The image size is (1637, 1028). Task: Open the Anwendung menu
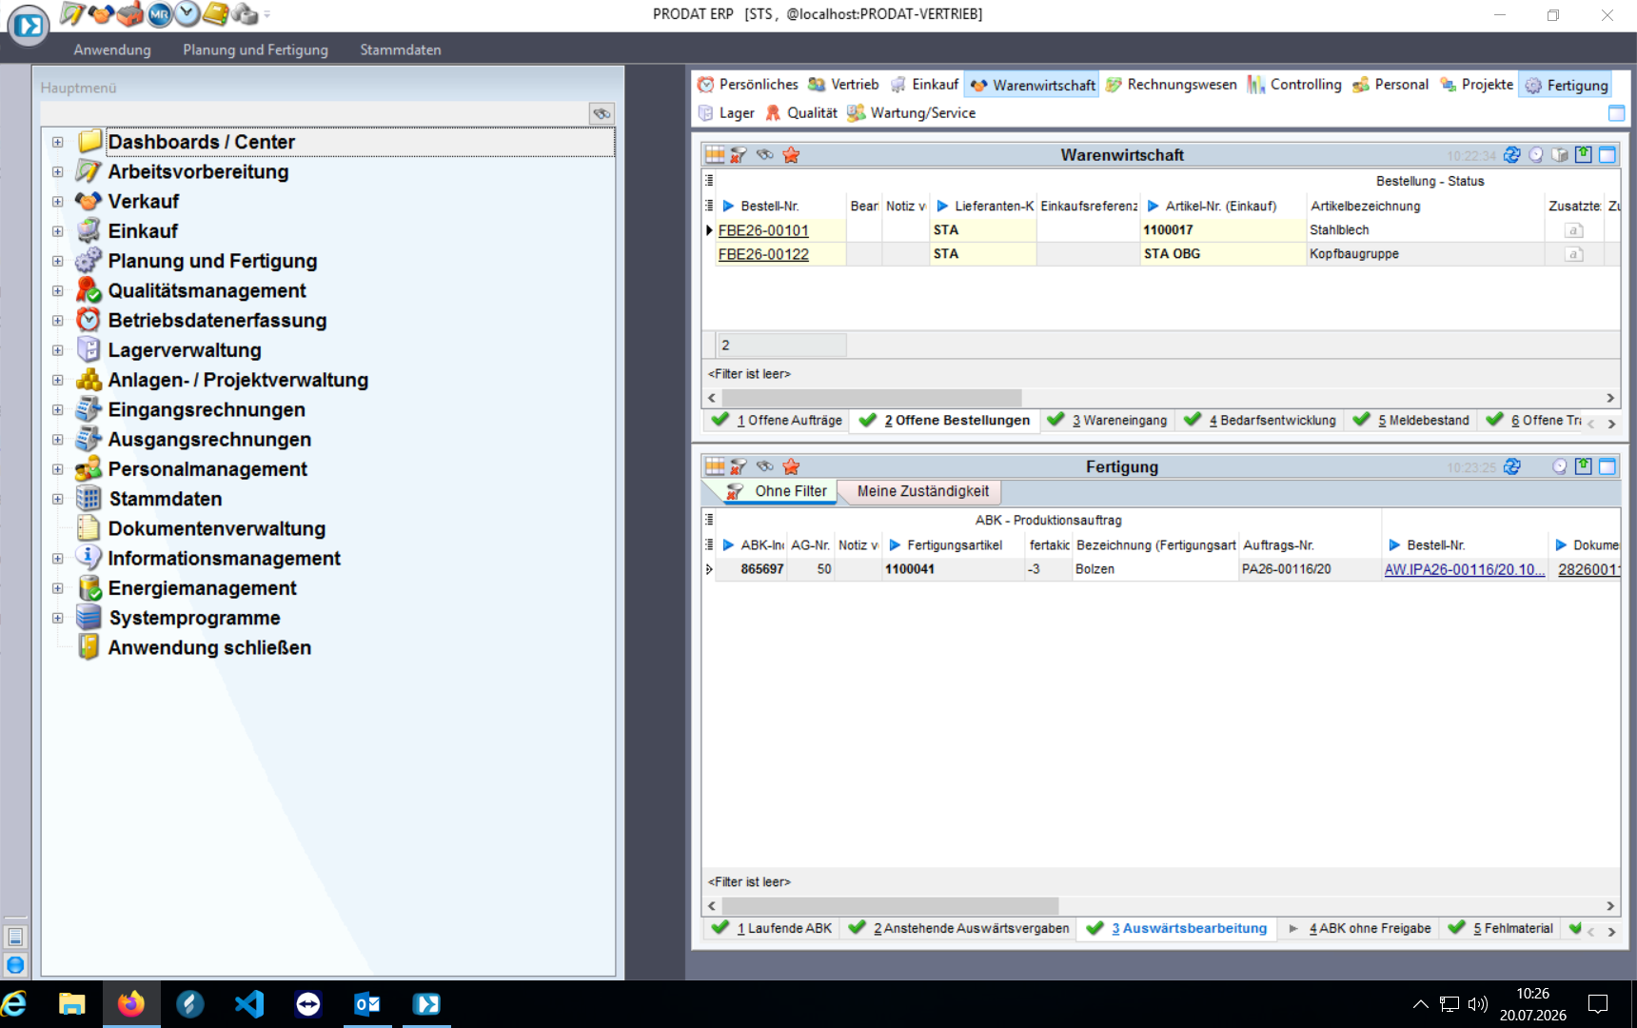click(x=112, y=49)
